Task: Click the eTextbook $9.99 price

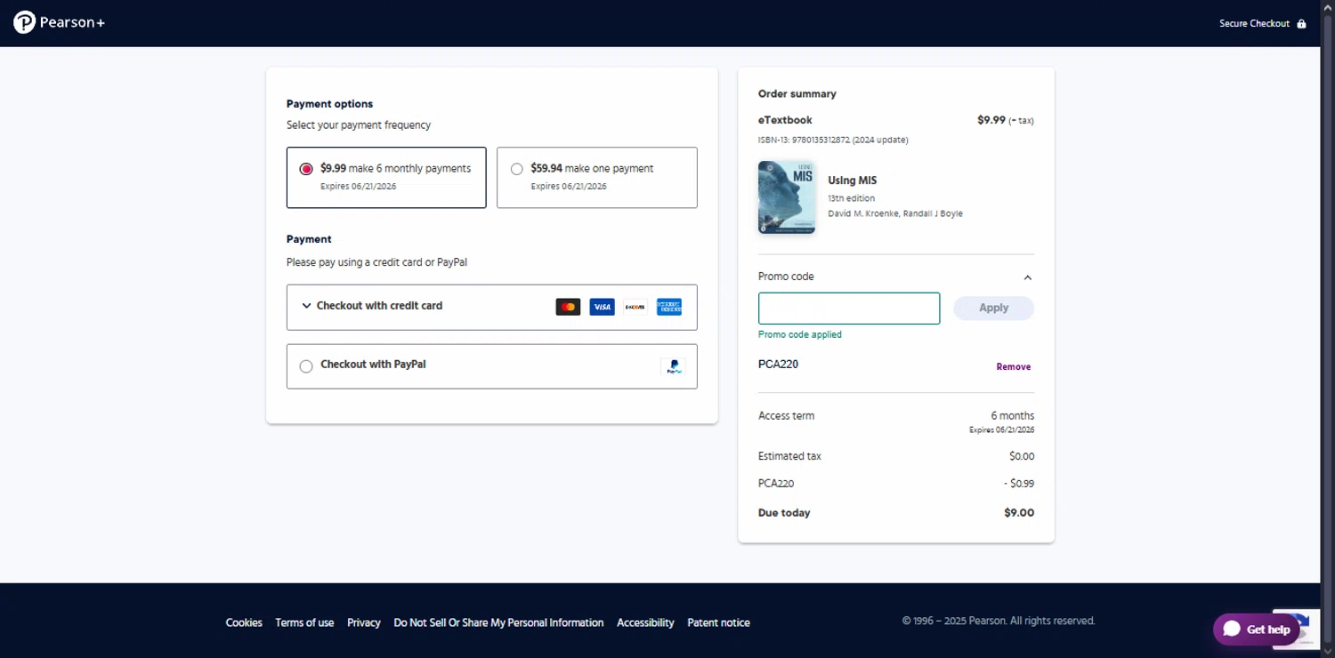Action: pos(991,120)
